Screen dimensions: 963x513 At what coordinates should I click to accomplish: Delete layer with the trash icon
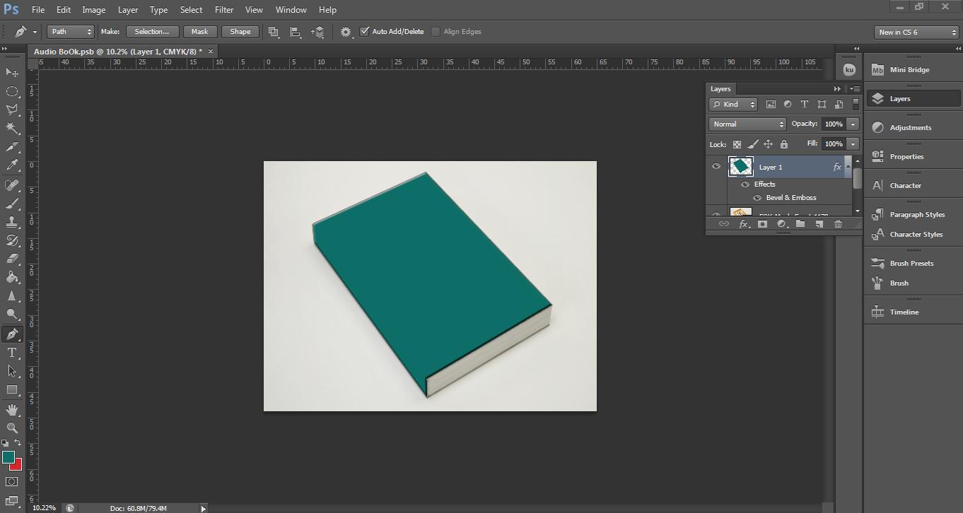pos(838,224)
